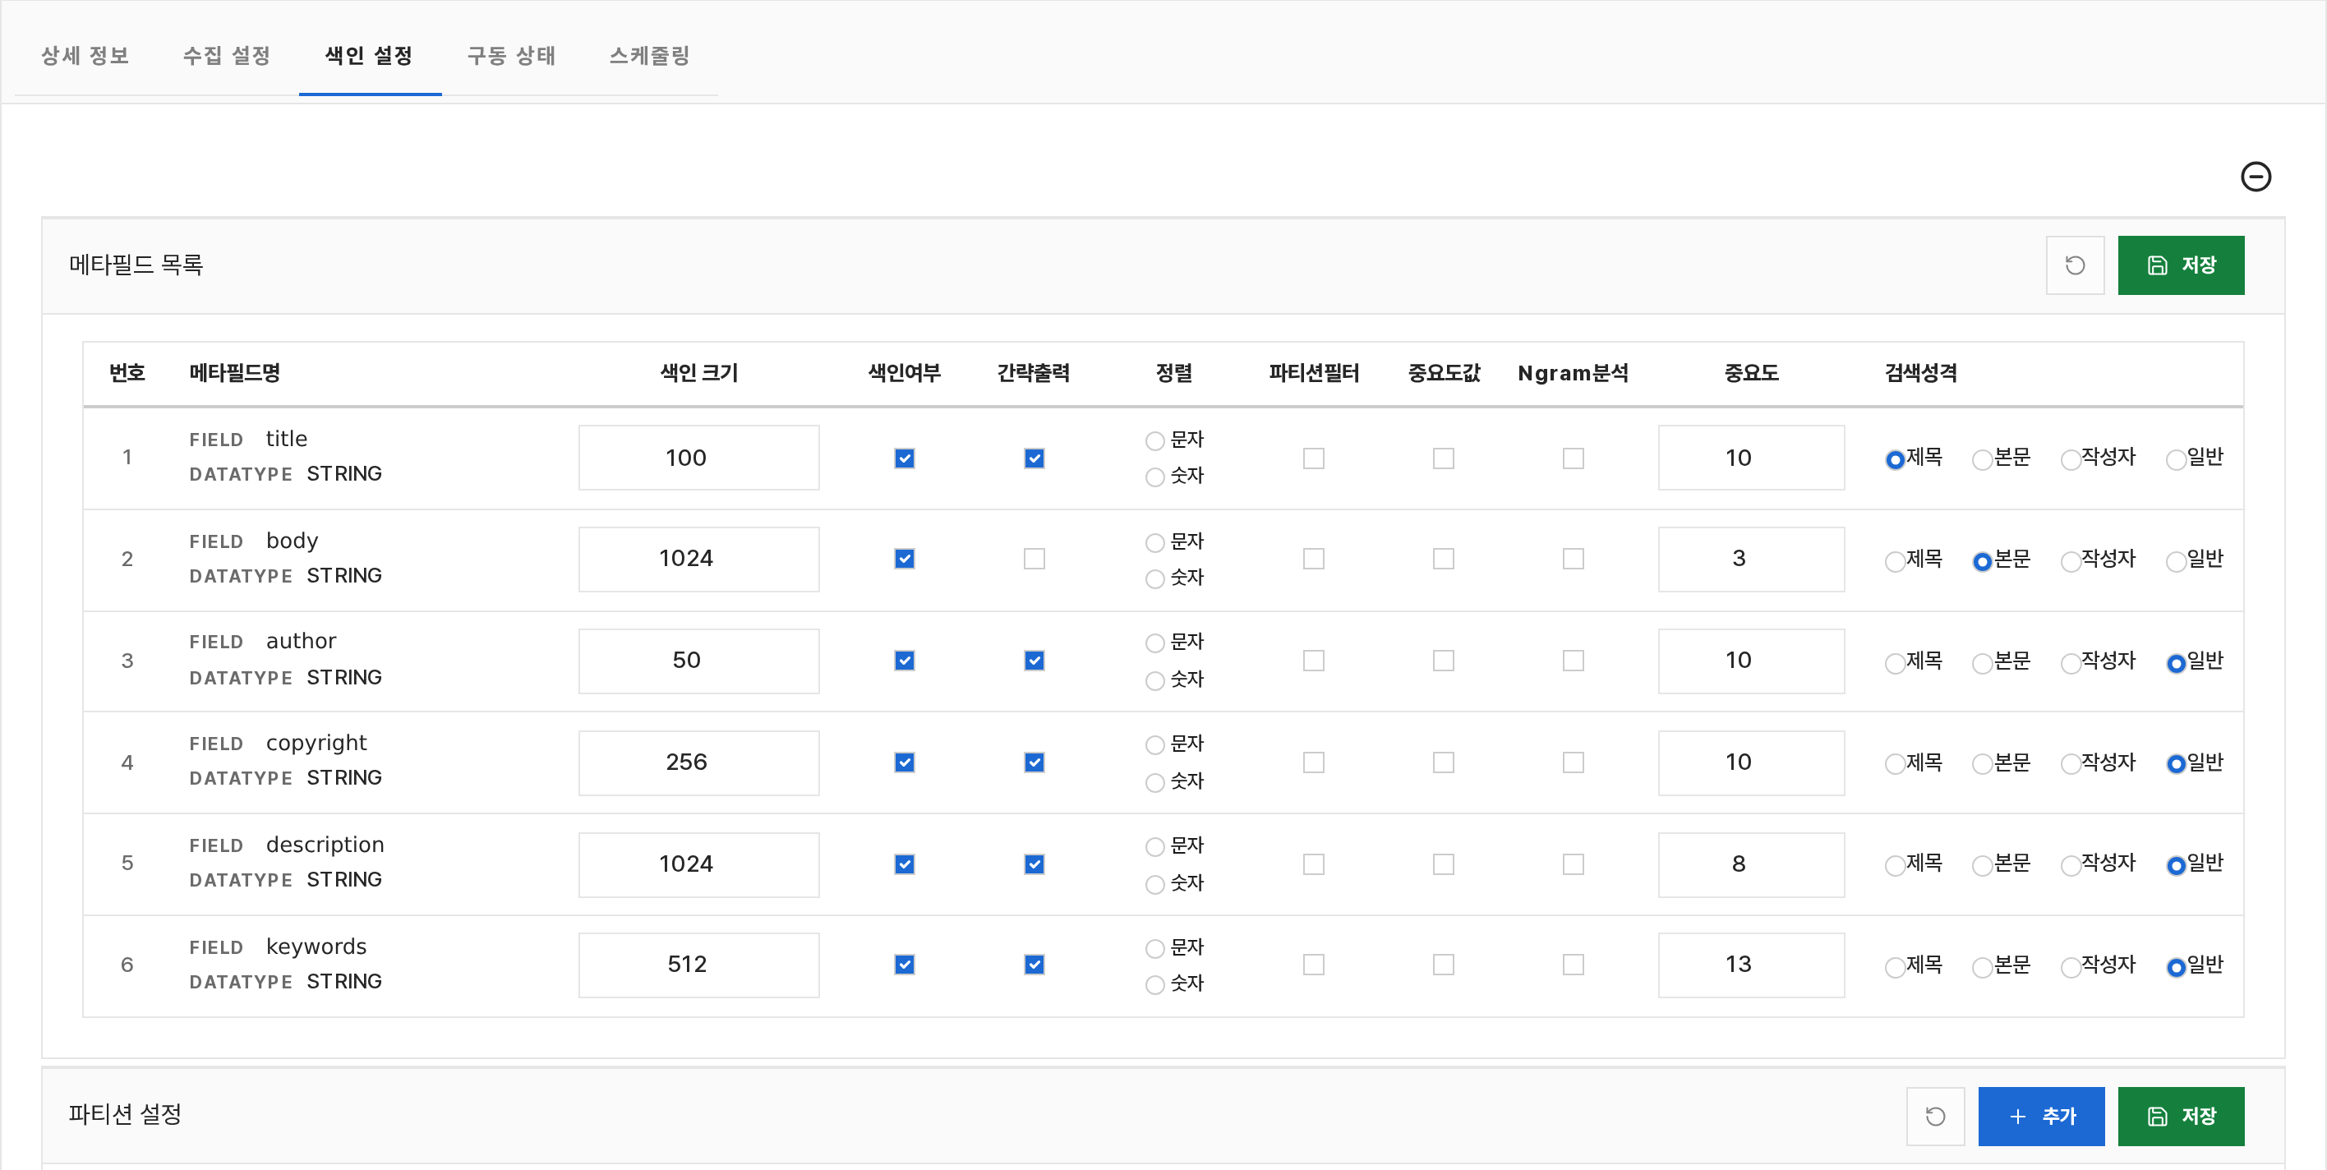Edit the title field 중요도 value 10
The height and width of the screenshot is (1170, 2327).
pos(1751,458)
